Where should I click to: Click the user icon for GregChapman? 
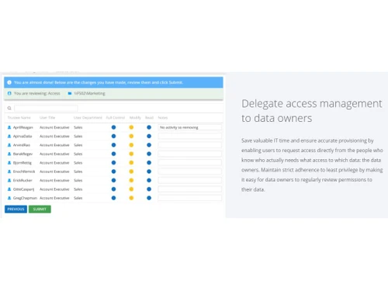click(x=9, y=198)
